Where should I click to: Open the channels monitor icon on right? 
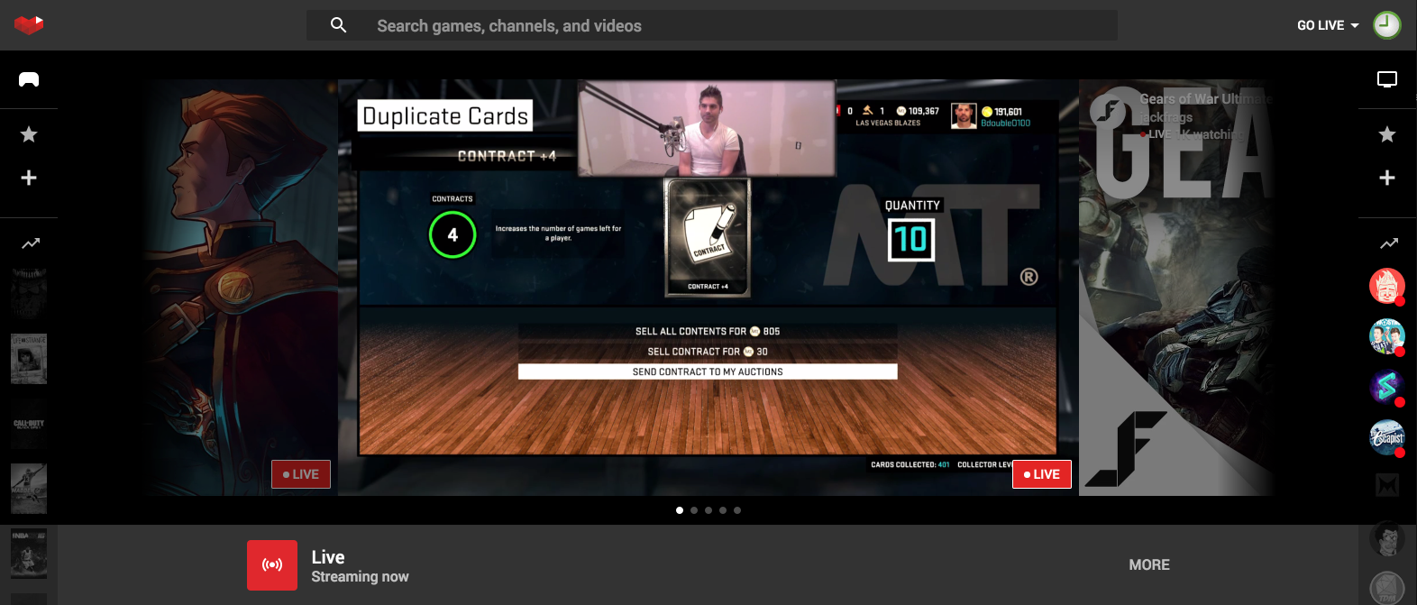pyautogui.click(x=1387, y=79)
